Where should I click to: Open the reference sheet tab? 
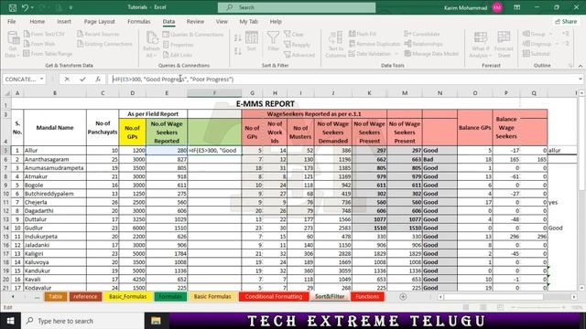point(85,296)
